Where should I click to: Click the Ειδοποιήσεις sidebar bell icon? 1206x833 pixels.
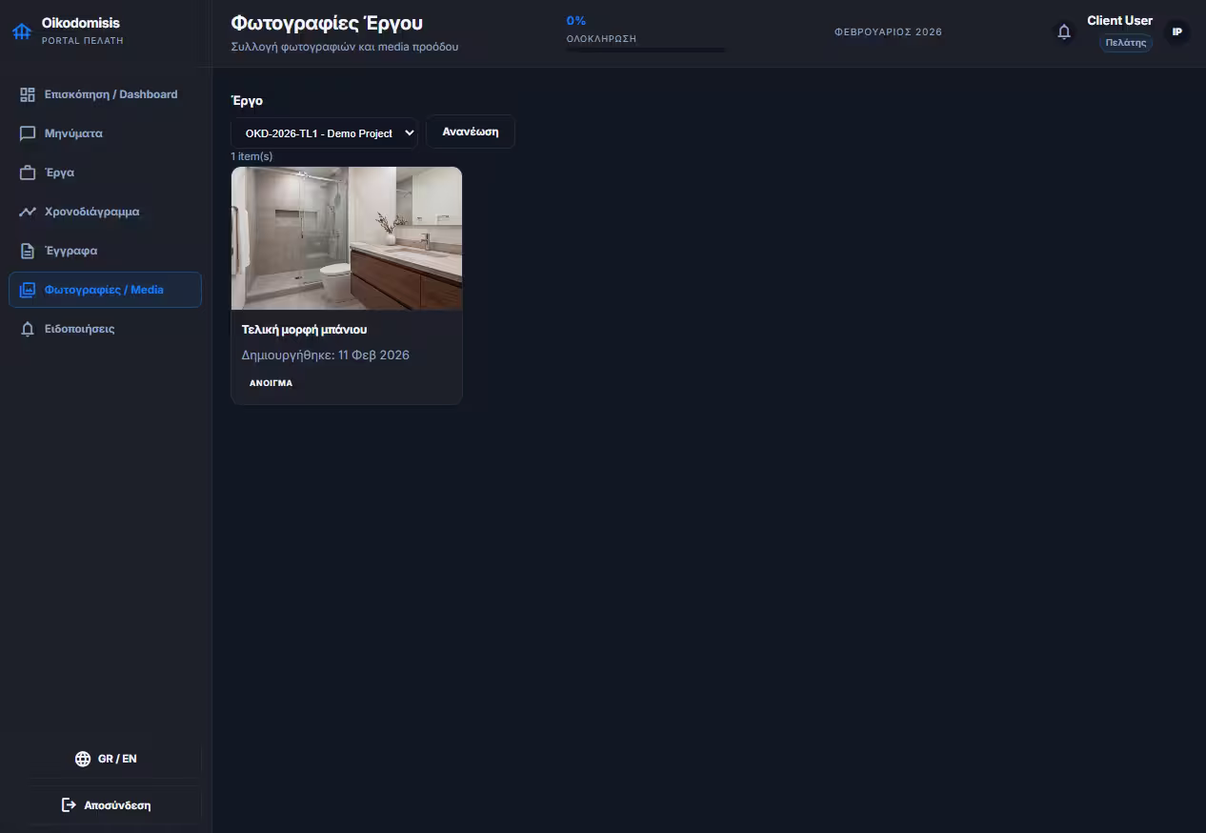27,328
